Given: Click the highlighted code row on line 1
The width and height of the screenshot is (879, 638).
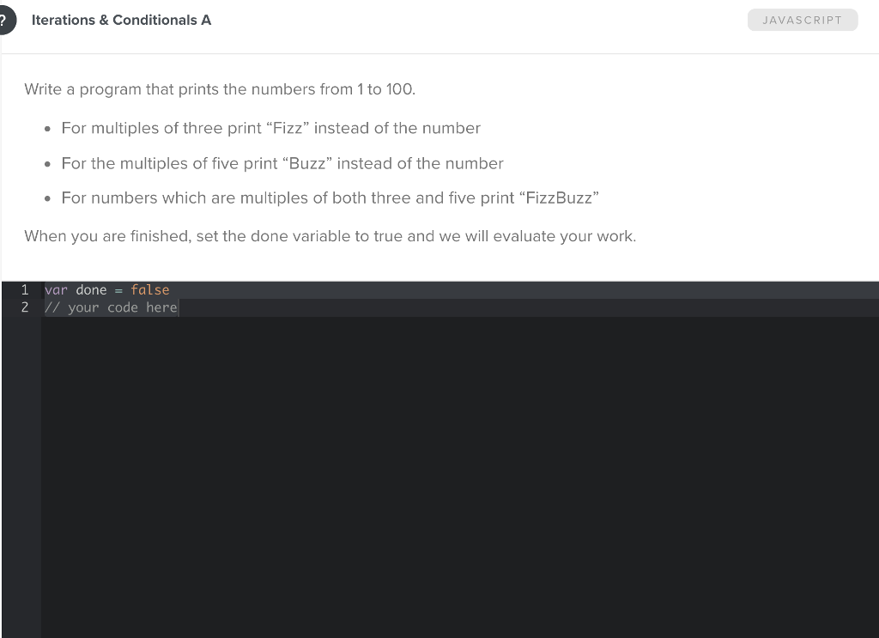Looking at the screenshot, I should (343, 289).
